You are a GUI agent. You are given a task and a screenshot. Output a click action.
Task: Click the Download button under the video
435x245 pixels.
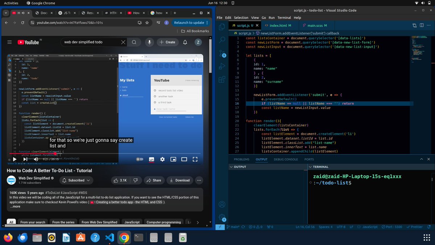click(180, 180)
